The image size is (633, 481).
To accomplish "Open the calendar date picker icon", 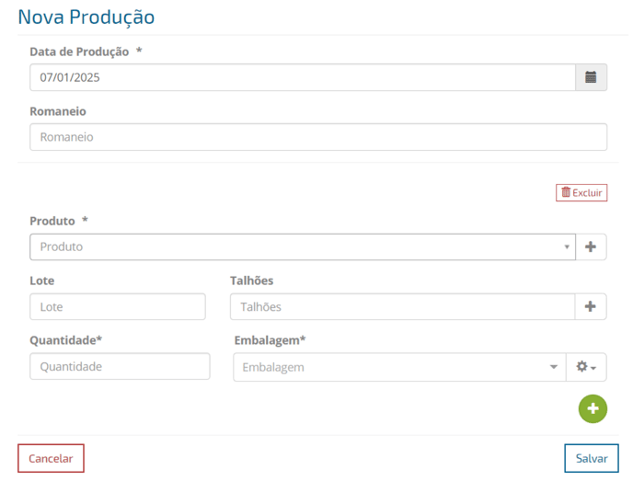I will [x=591, y=77].
